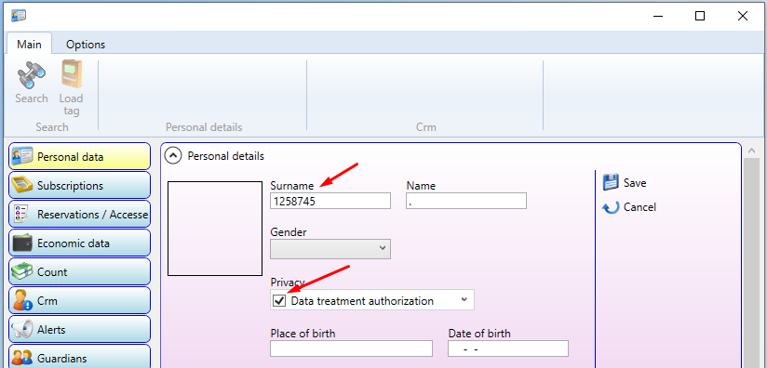Open the Count section
The width and height of the screenshot is (767, 368).
[x=79, y=272]
